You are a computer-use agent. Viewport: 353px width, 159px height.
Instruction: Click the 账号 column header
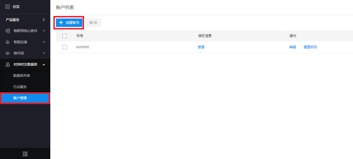pyautogui.click(x=80, y=36)
